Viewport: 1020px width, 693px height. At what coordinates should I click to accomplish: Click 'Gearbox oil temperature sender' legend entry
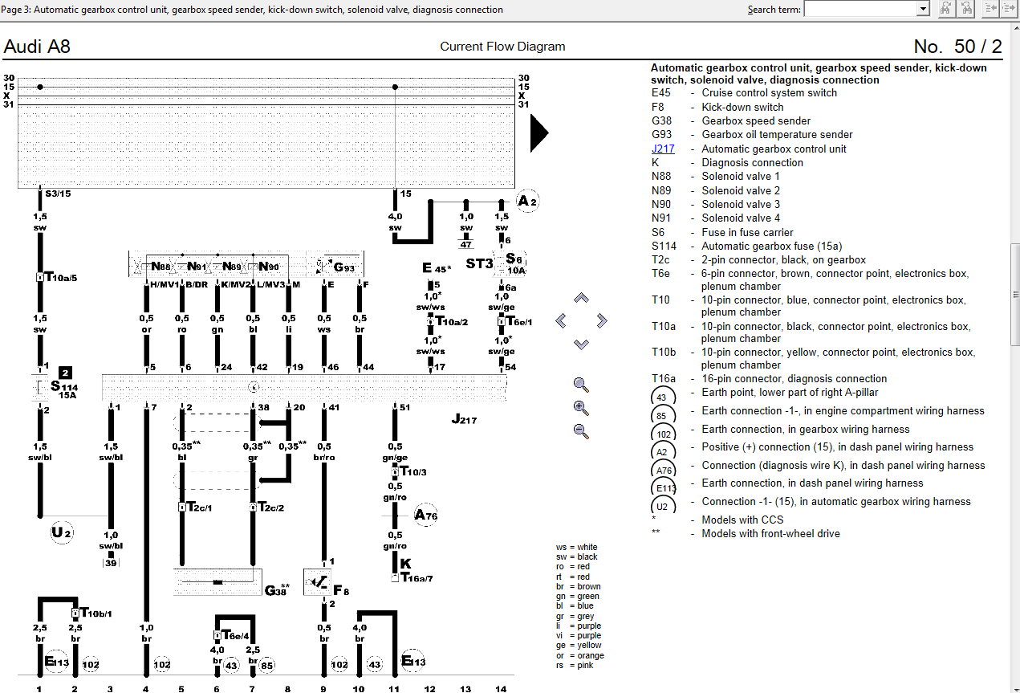[777, 134]
